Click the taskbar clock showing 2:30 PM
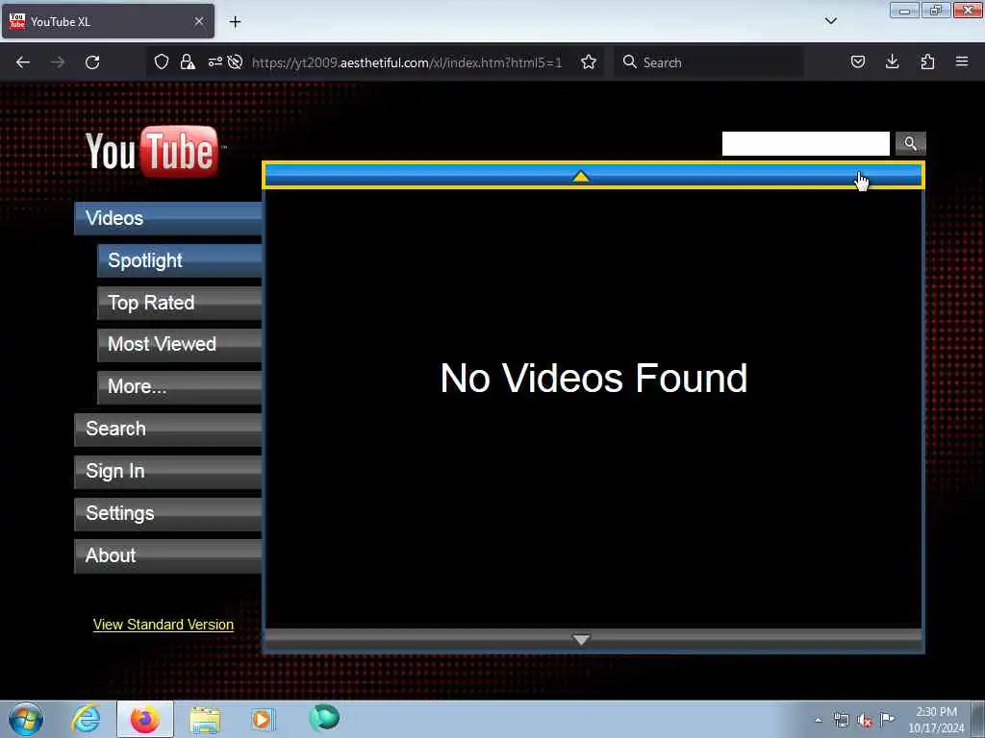 tap(936, 720)
